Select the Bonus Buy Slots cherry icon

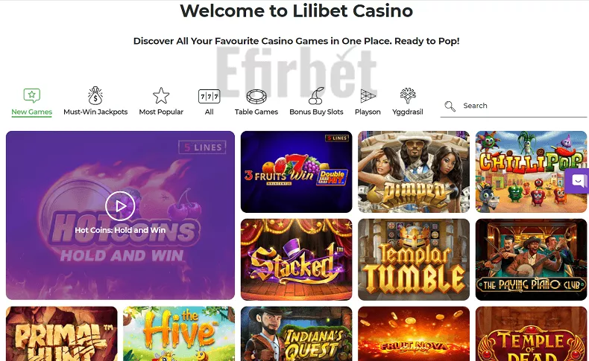pyautogui.click(x=316, y=95)
